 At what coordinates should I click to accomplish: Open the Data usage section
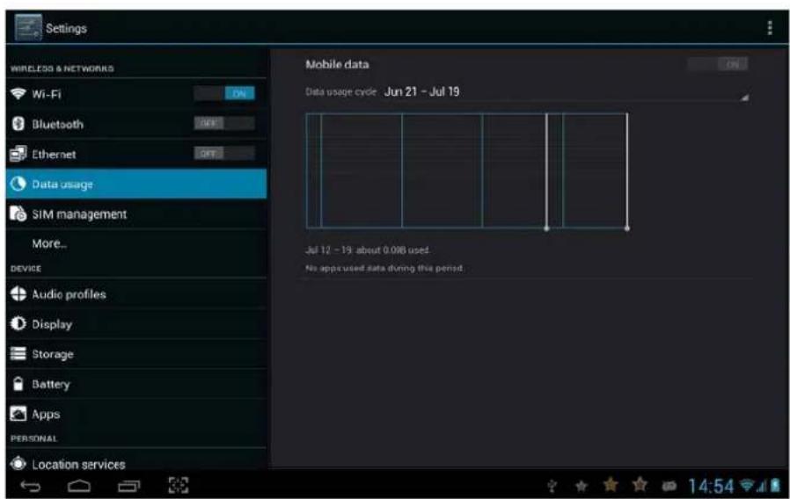[x=136, y=184]
